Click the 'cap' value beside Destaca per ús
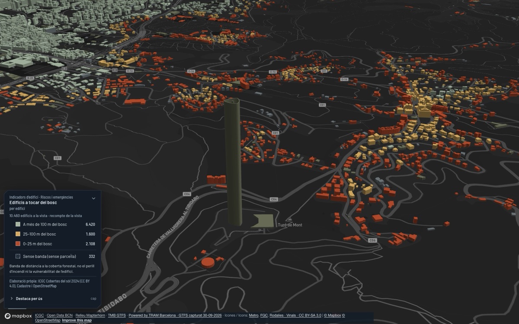The width and height of the screenshot is (519, 324). point(93,299)
